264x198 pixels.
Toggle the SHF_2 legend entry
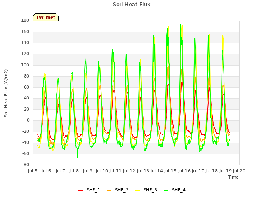(118, 190)
